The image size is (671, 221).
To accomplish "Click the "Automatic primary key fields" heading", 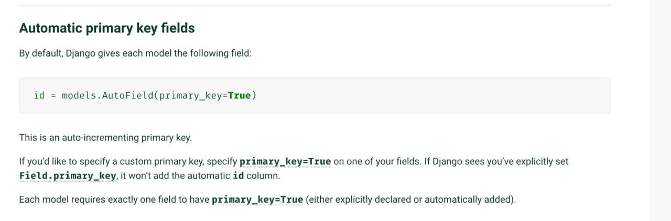I will [107, 28].
